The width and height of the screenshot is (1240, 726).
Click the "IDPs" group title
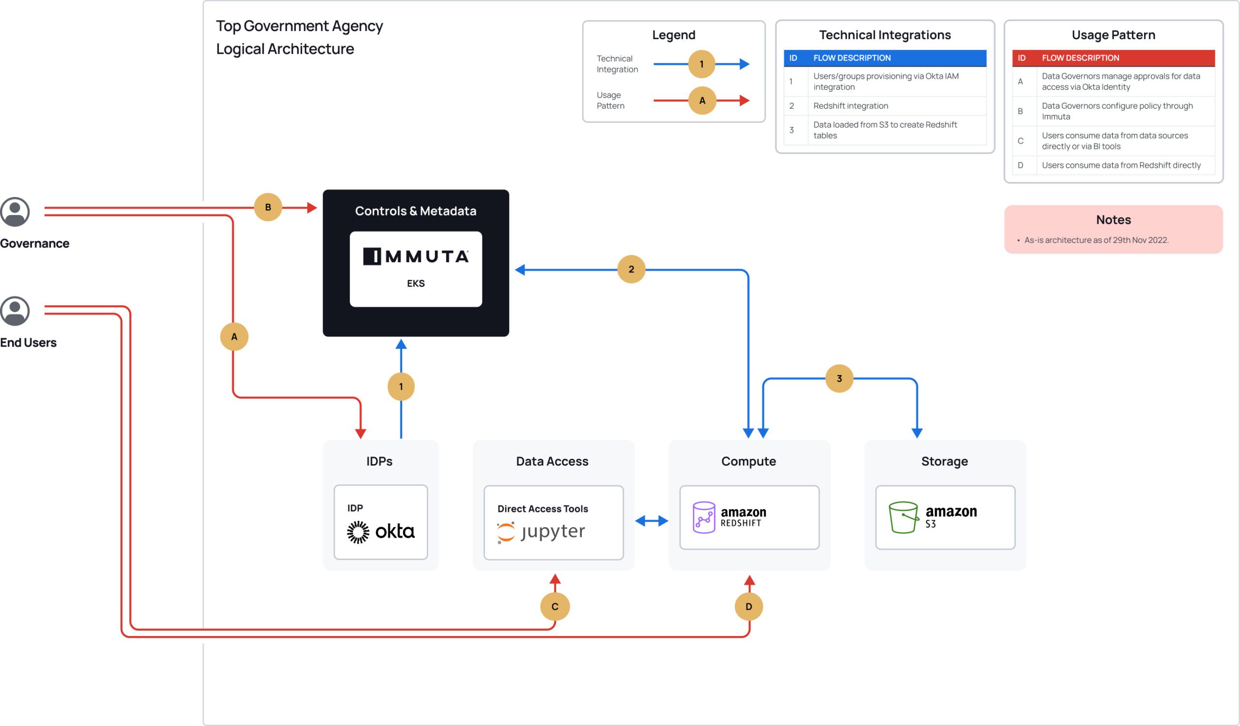point(379,461)
